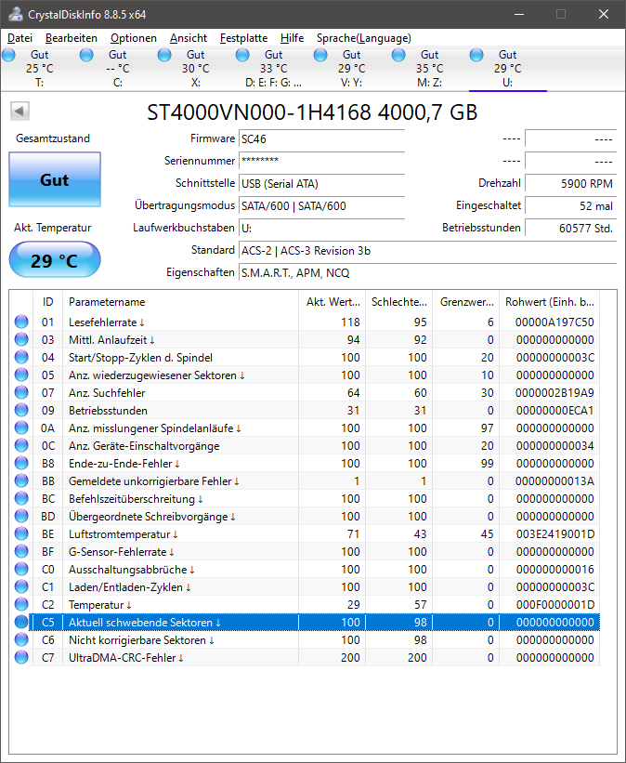
Task: Click the Firmware field showing SC46
Action: pyautogui.click(x=322, y=138)
